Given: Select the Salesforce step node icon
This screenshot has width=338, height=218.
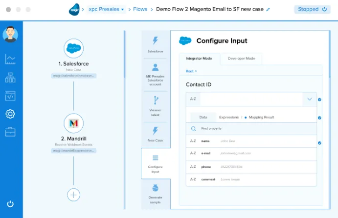Looking at the screenshot, I should (x=73, y=48).
